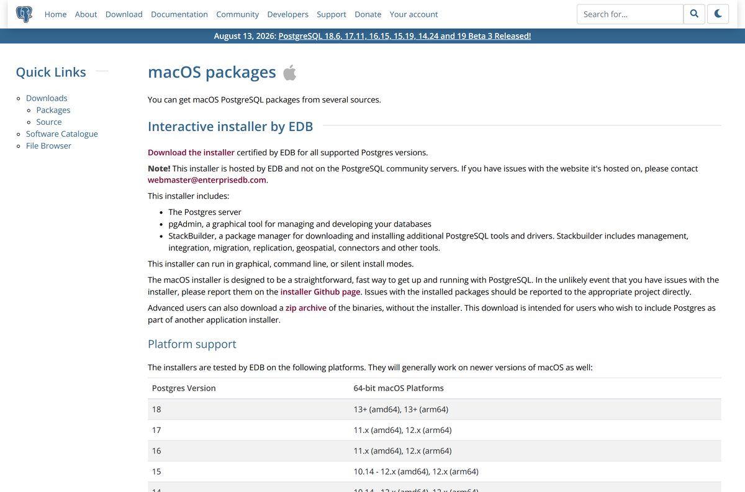Image resolution: width=745 pixels, height=492 pixels.
Task: Click the search magnifier button
Action: pos(694,14)
